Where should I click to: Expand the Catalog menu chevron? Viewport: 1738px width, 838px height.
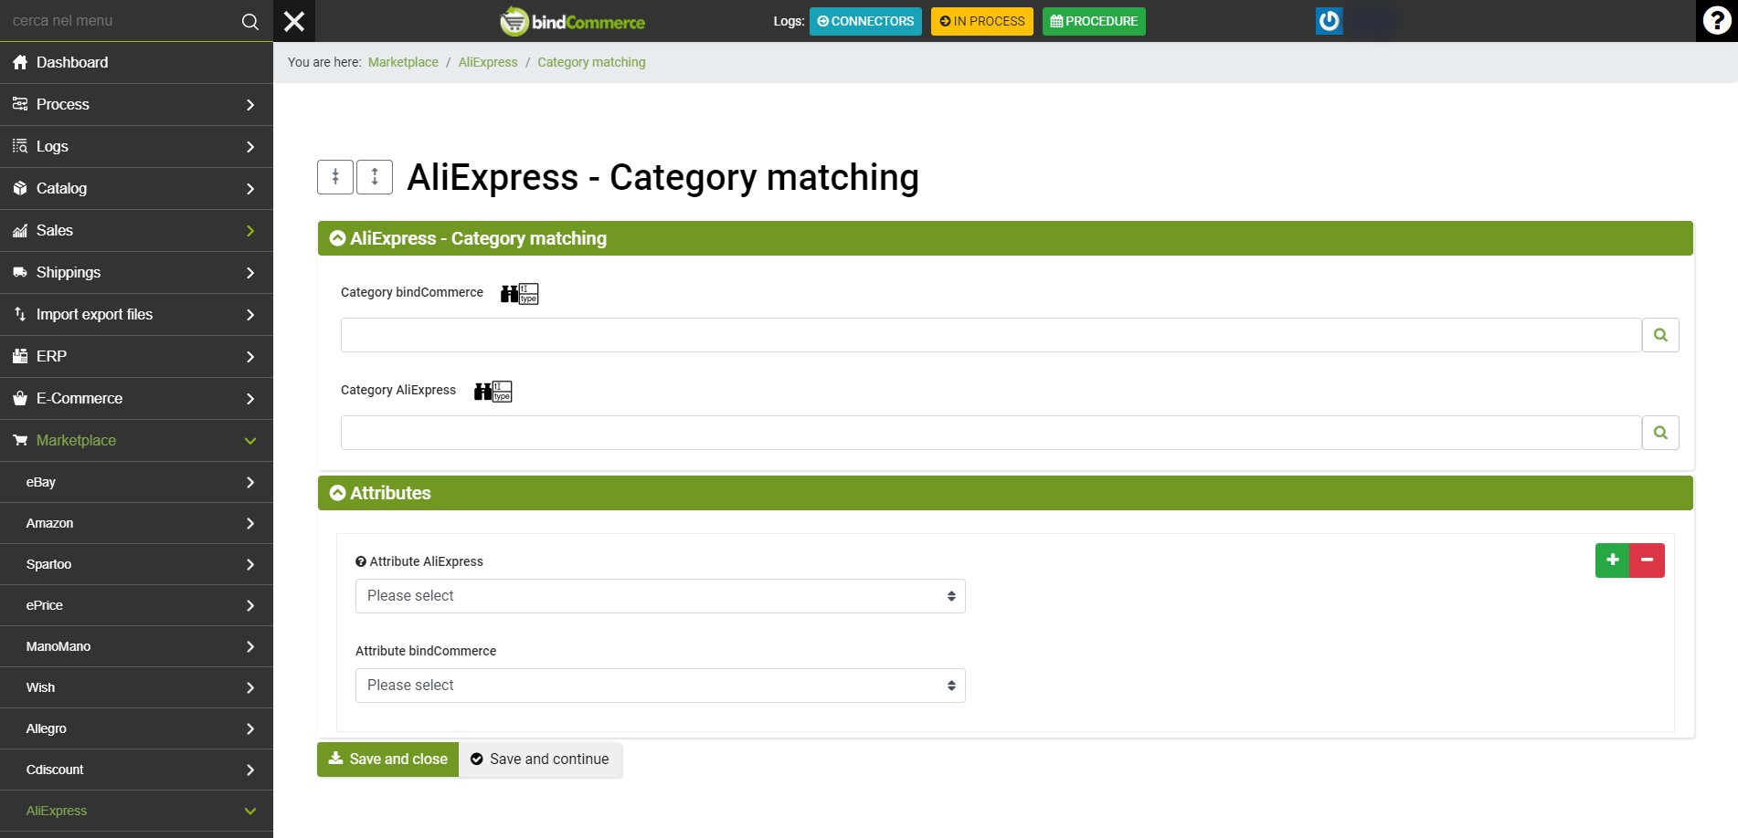pos(250,189)
